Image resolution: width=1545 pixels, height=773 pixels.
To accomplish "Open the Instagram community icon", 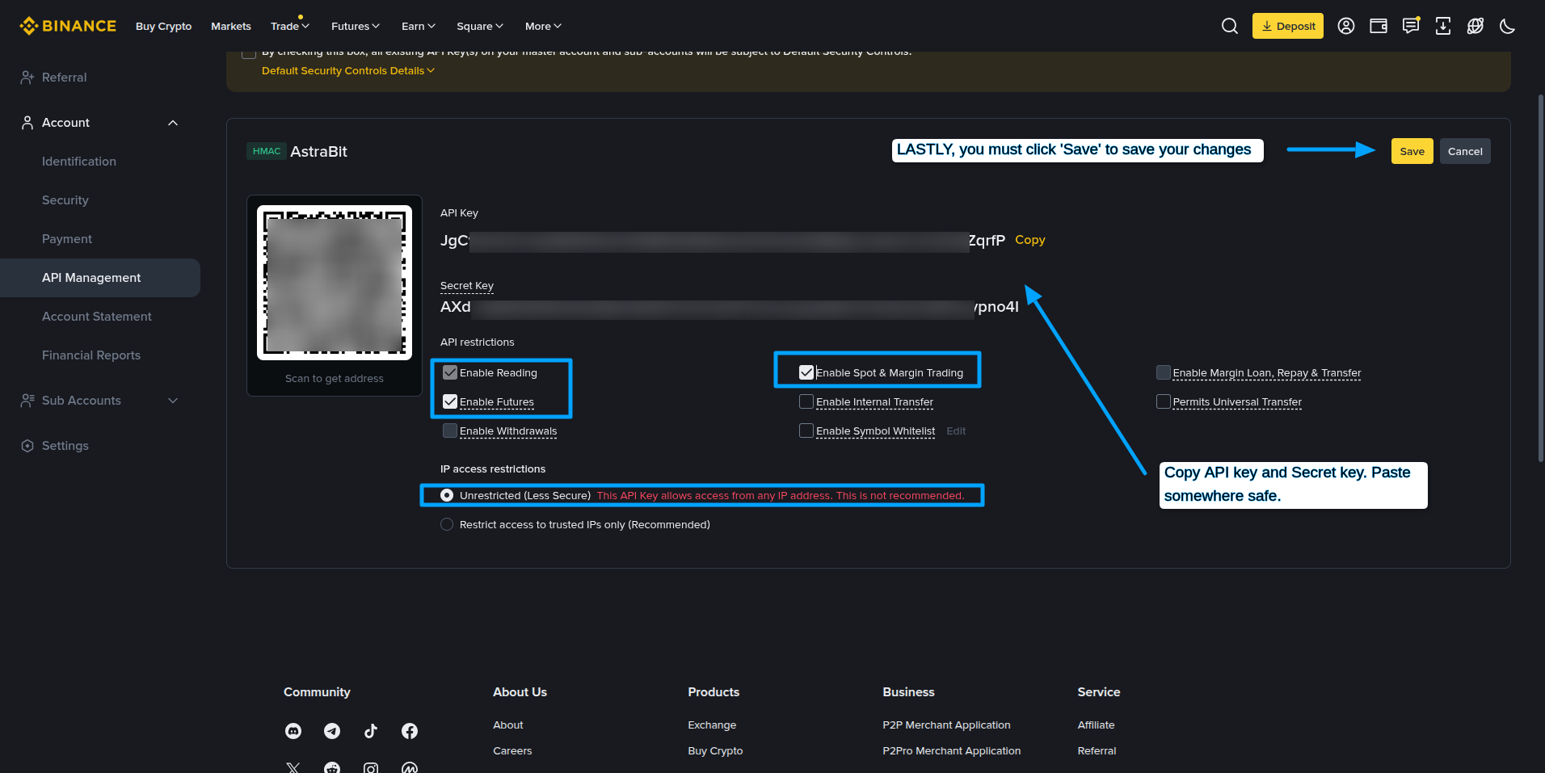I will pyautogui.click(x=371, y=767).
